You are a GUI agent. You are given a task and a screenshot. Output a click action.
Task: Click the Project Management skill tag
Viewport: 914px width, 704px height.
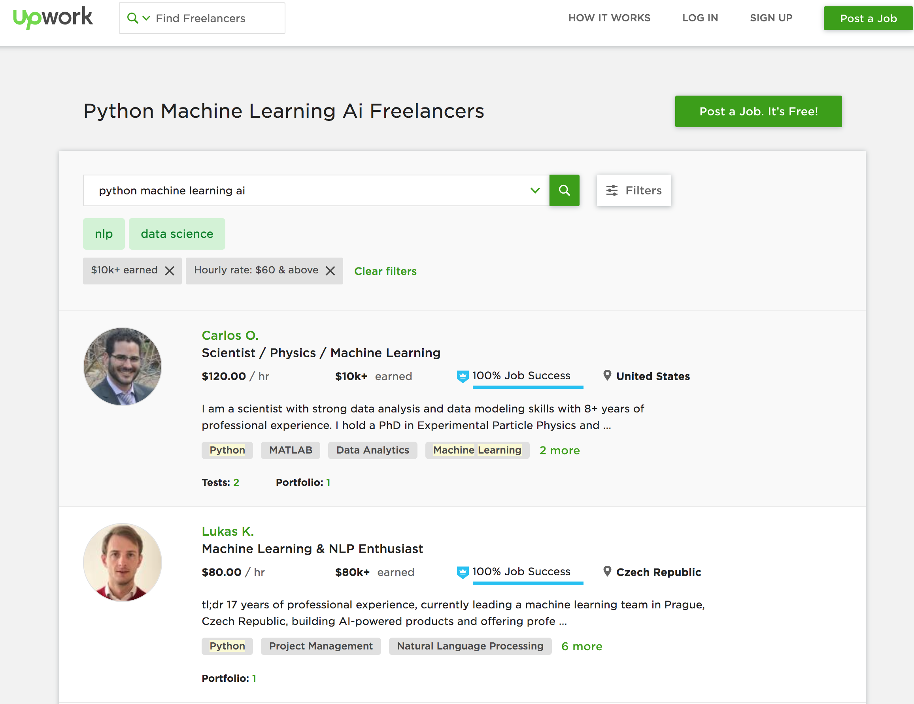(x=321, y=646)
